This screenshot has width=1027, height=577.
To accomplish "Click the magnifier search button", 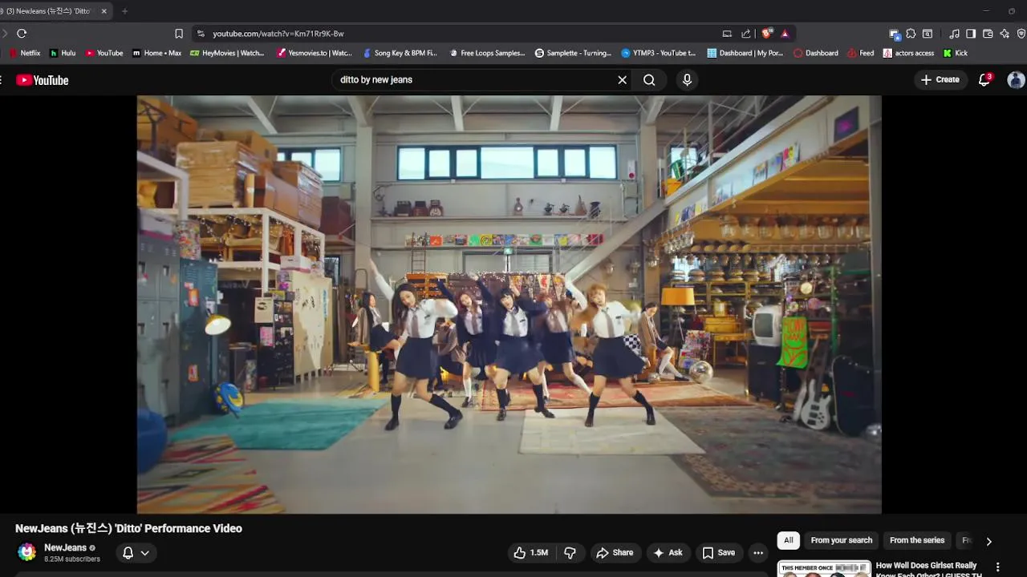I will pyautogui.click(x=649, y=80).
